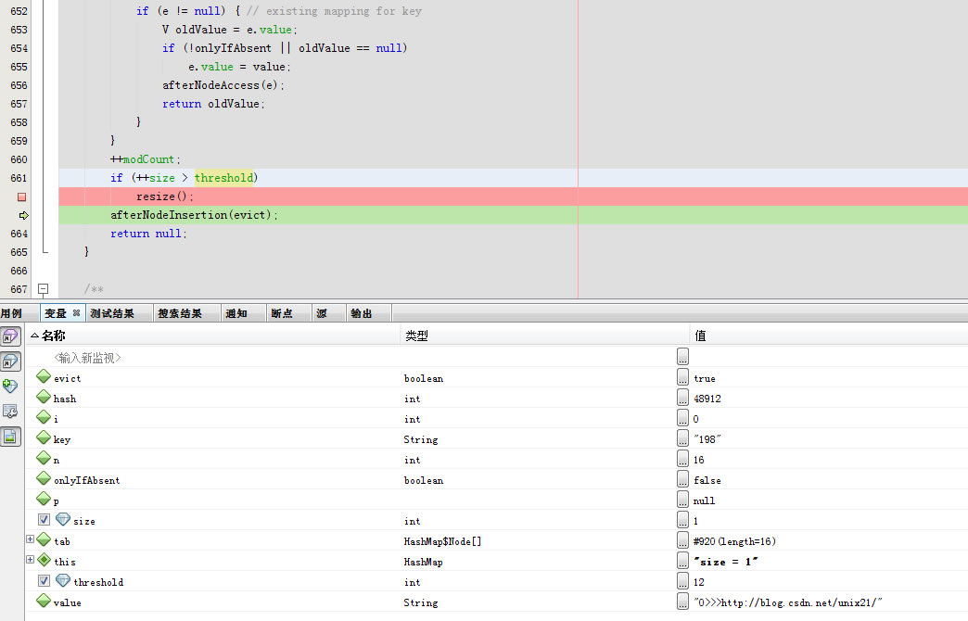Click the tab variable diamond icon
This screenshot has width=968, height=621.
pos(44,539)
